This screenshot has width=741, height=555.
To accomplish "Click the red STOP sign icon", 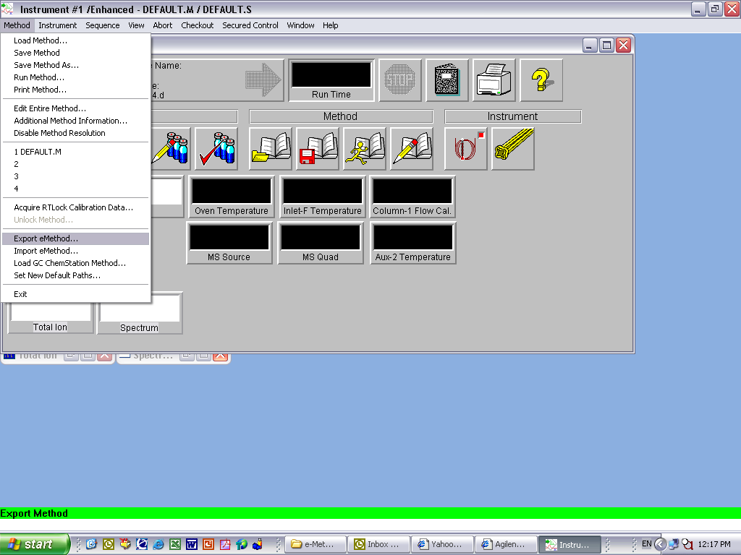I will click(399, 80).
